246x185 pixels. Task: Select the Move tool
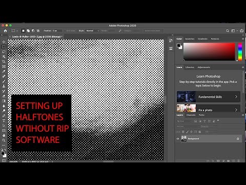tap(4, 42)
